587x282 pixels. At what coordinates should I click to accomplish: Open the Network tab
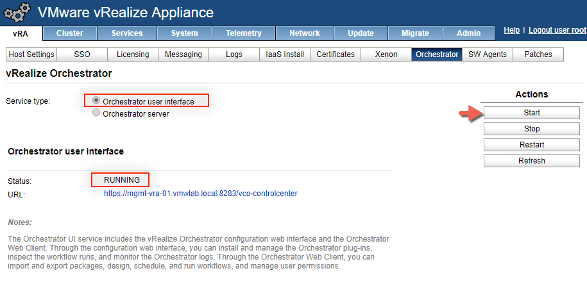(304, 33)
